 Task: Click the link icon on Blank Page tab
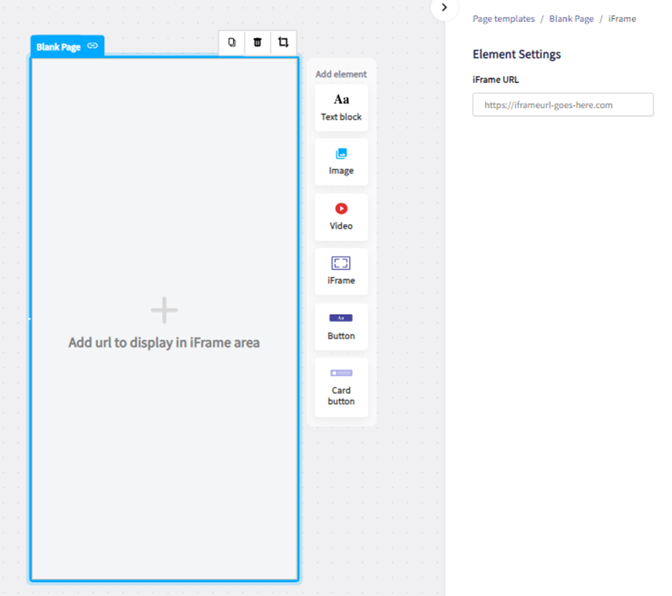[92, 46]
